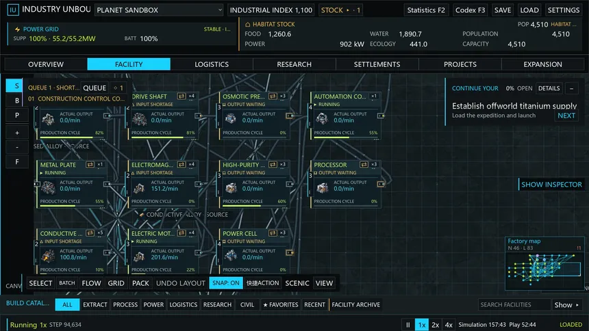The image size is (589, 331).
Task: Click the swap recipe icon on Conductive card
Action: (90, 233)
